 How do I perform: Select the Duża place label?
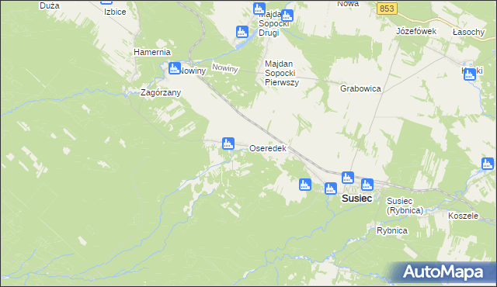click(50, 5)
